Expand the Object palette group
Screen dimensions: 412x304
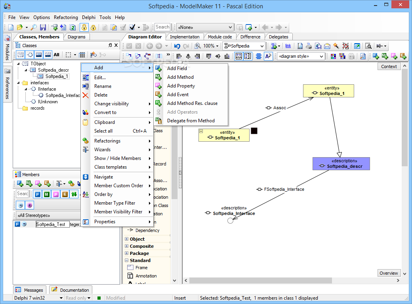pyautogui.click(x=127, y=239)
